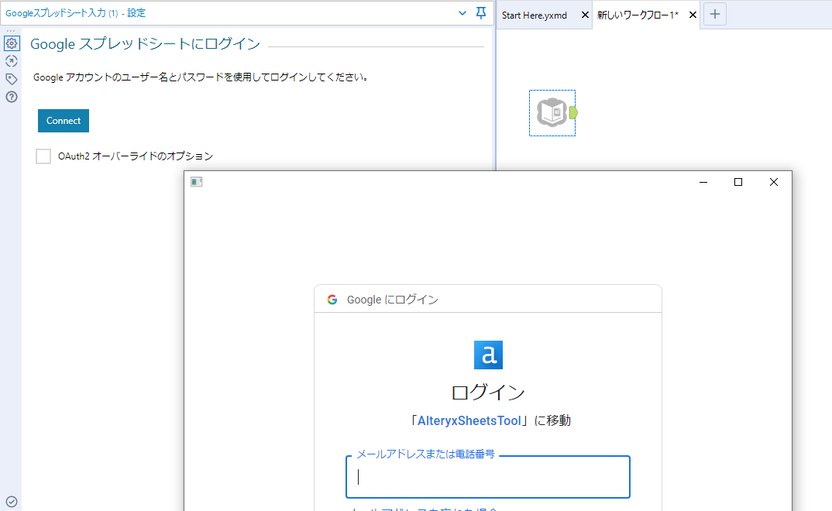Open the navigation icon in the sidebar

pyautogui.click(x=12, y=61)
